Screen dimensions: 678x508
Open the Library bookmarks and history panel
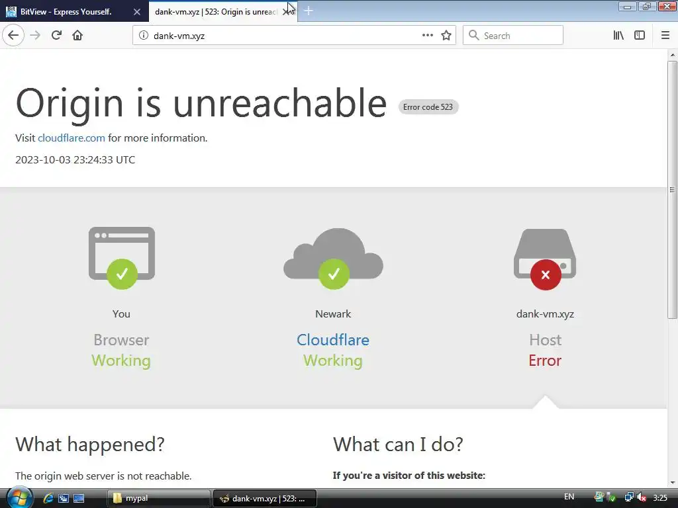click(618, 36)
